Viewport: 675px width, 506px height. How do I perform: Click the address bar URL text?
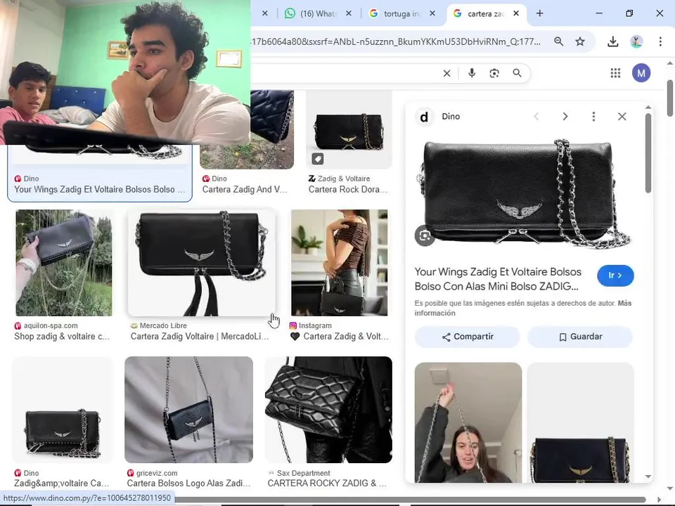point(395,41)
